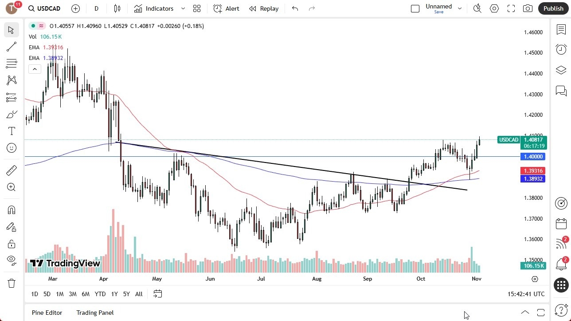
Task: Click the Publish button
Action: [553, 8]
